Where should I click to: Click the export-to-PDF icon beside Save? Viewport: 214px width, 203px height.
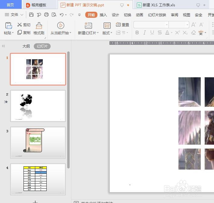pos(39,14)
